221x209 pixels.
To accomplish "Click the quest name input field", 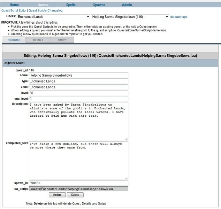I will (x=78, y=75).
